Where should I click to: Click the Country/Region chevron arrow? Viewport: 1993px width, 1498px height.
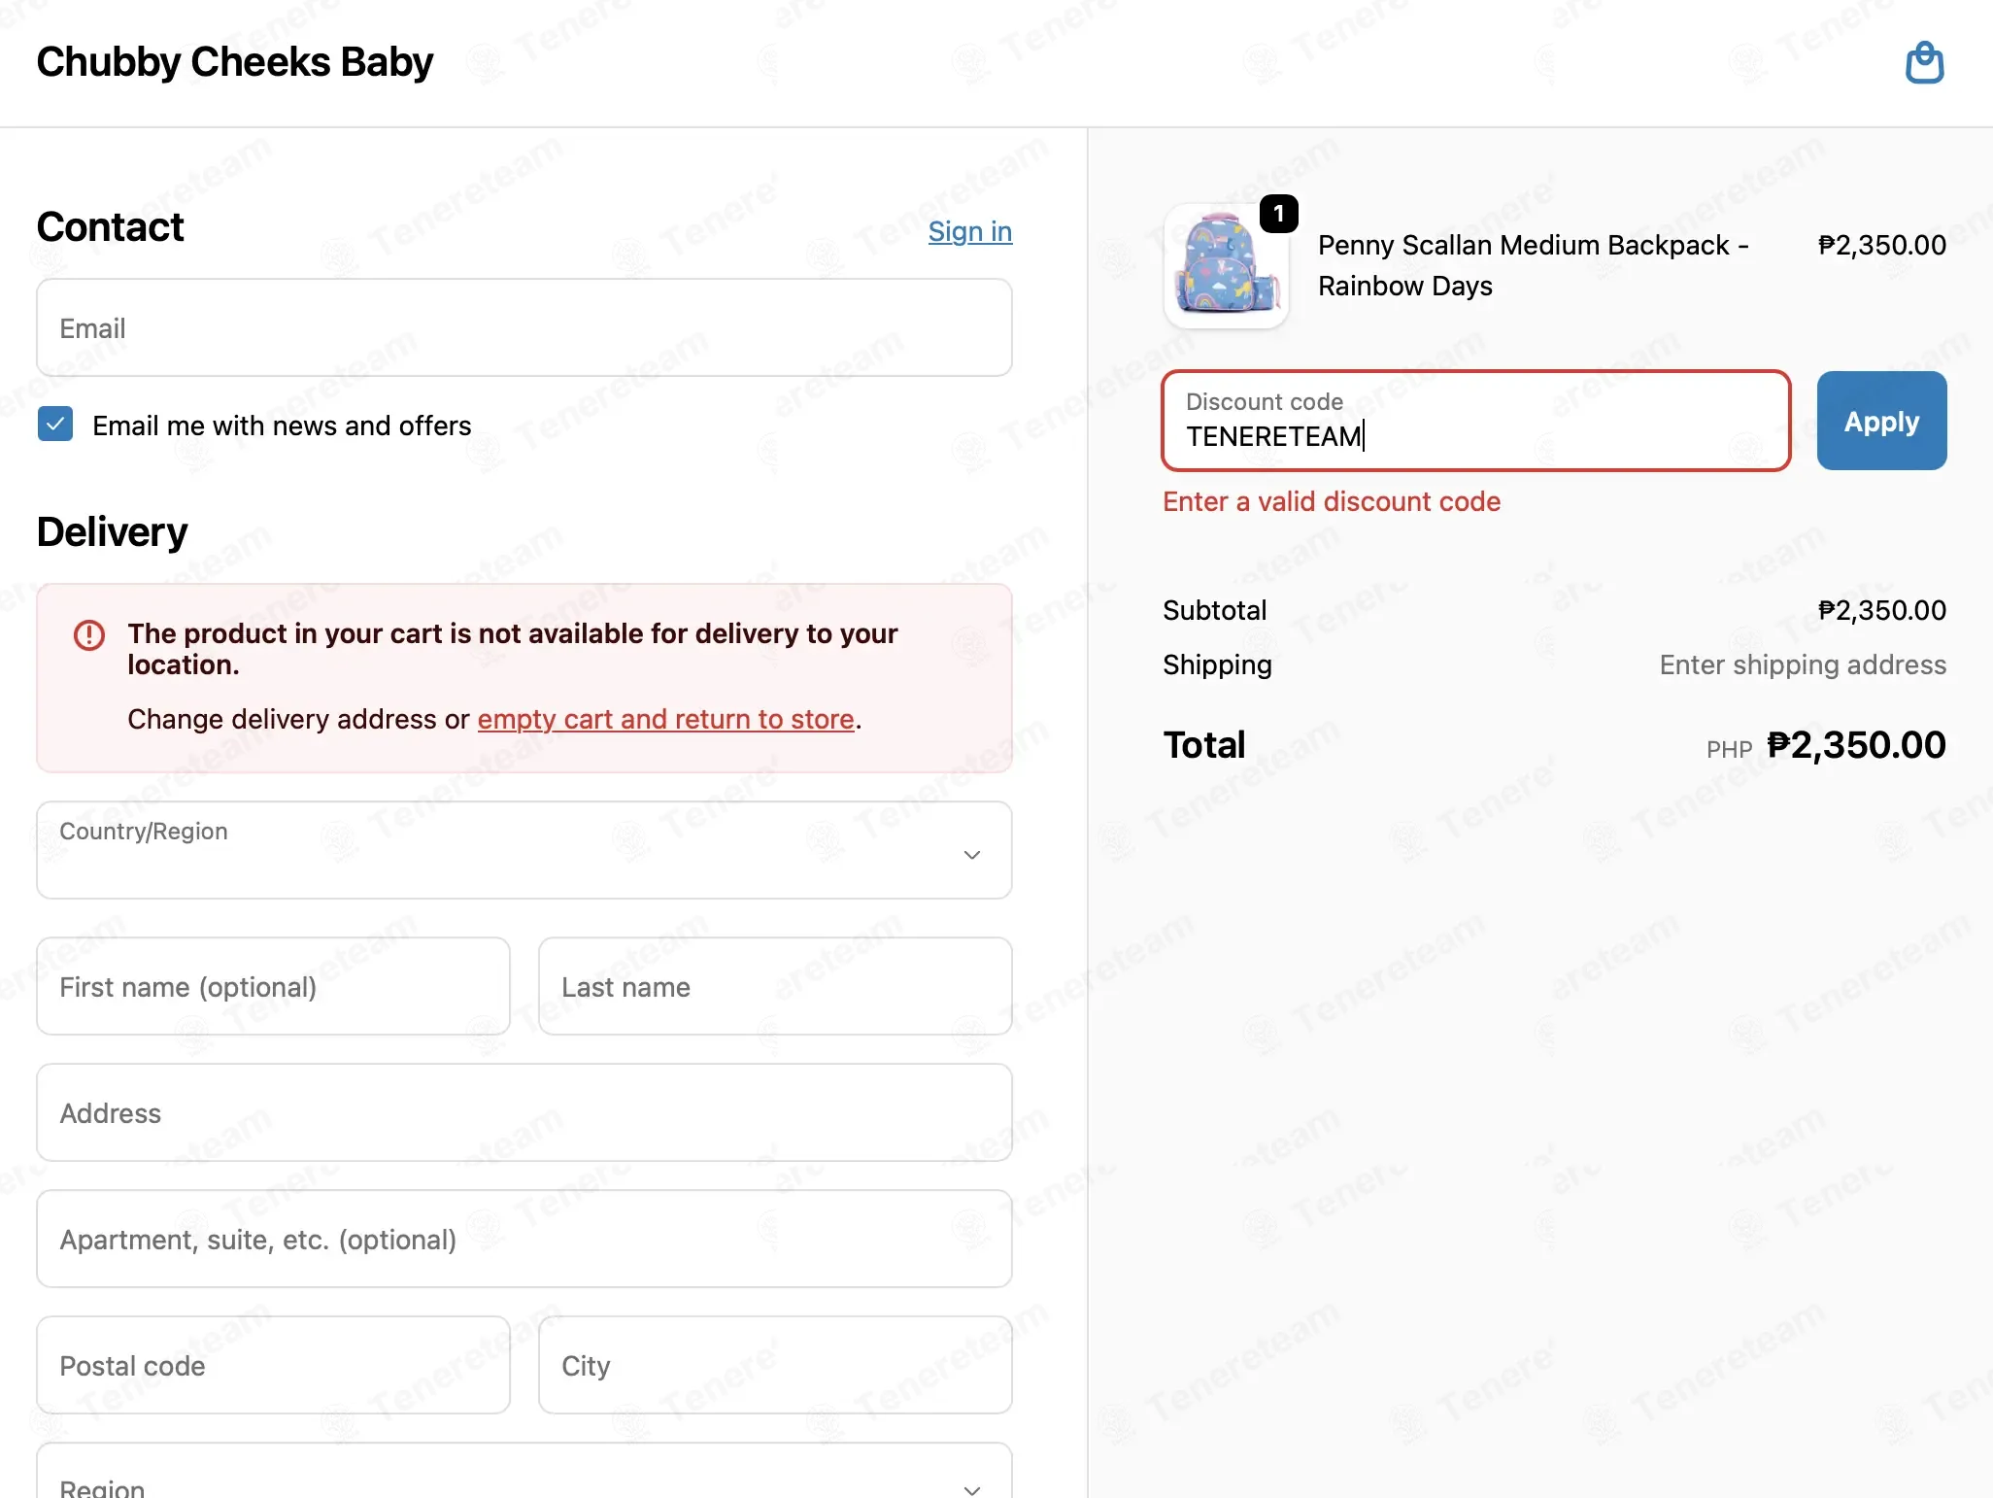971,855
